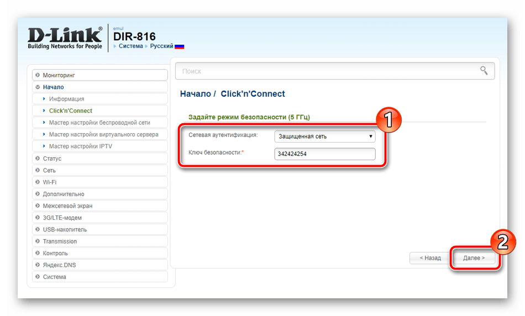Expand the Дополнительно section arrow
The image size is (525, 316).
(38, 194)
